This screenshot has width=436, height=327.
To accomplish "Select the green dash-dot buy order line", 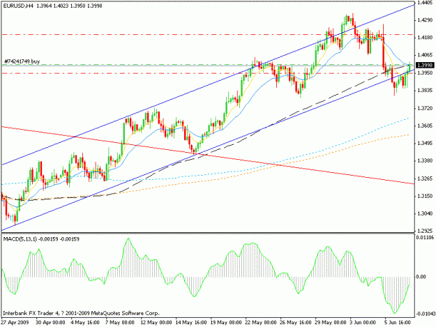I will (208, 64).
